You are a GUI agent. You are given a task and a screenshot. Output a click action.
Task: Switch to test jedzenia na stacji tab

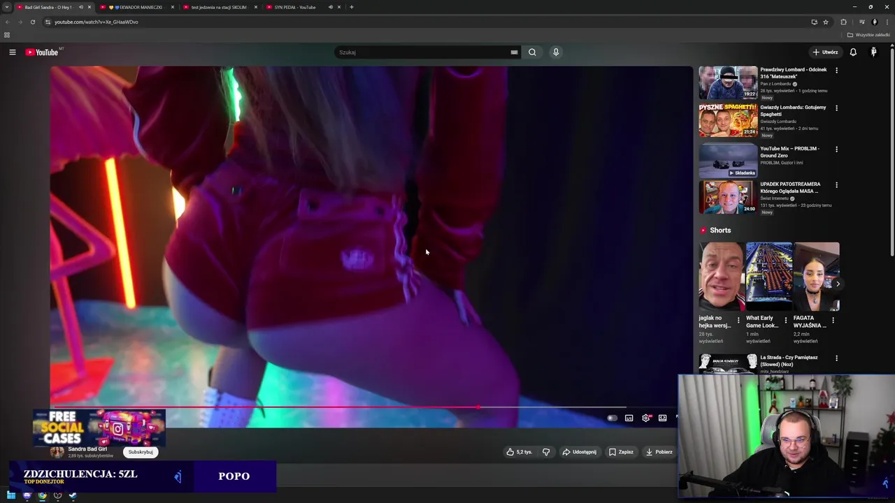point(219,7)
